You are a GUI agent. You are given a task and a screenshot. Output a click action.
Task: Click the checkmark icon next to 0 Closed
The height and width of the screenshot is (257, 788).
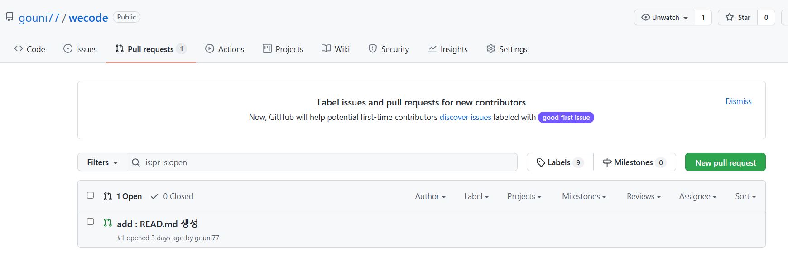click(x=154, y=196)
